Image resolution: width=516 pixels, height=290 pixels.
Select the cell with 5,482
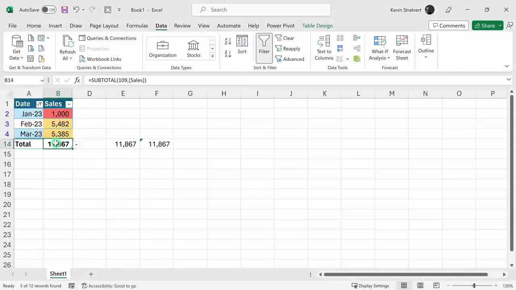58,124
